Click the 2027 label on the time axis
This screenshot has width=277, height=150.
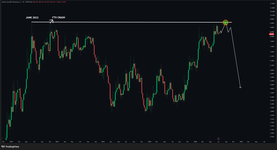pos(241,141)
